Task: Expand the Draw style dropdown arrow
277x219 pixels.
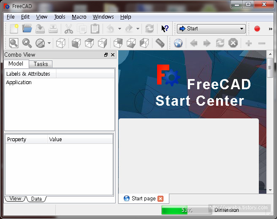Action: click(x=49, y=43)
